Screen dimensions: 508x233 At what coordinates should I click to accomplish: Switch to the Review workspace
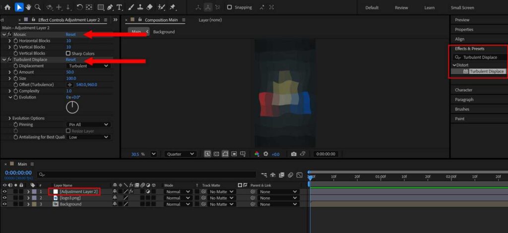pyautogui.click(x=401, y=8)
